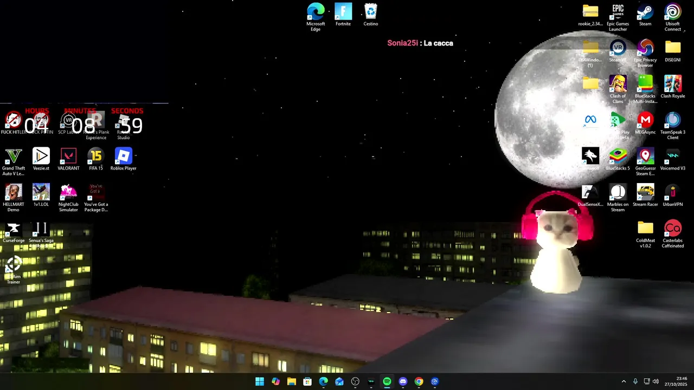
Task: Launch Casterlabs Caffeinated shortcut
Action: pyautogui.click(x=673, y=235)
